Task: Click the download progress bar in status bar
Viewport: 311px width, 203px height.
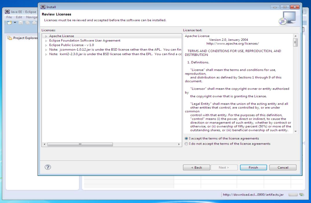Action: click(293, 195)
